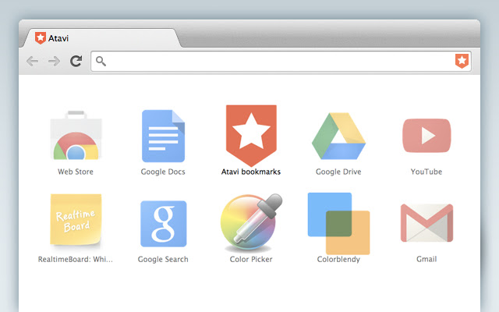The image size is (499, 312).
Task: Launch the Google Docs app icon
Action: 163,136
